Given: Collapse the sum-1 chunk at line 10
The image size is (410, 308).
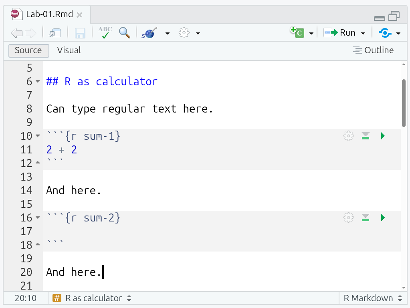Looking at the screenshot, I should point(38,136).
